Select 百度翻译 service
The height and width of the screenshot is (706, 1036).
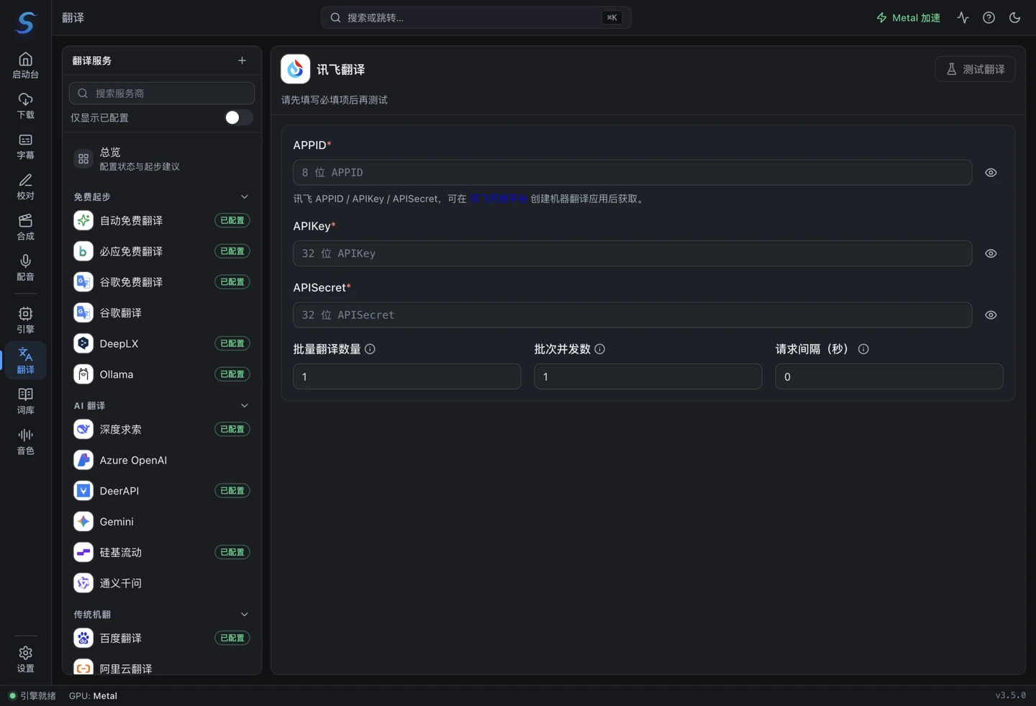(162, 638)
